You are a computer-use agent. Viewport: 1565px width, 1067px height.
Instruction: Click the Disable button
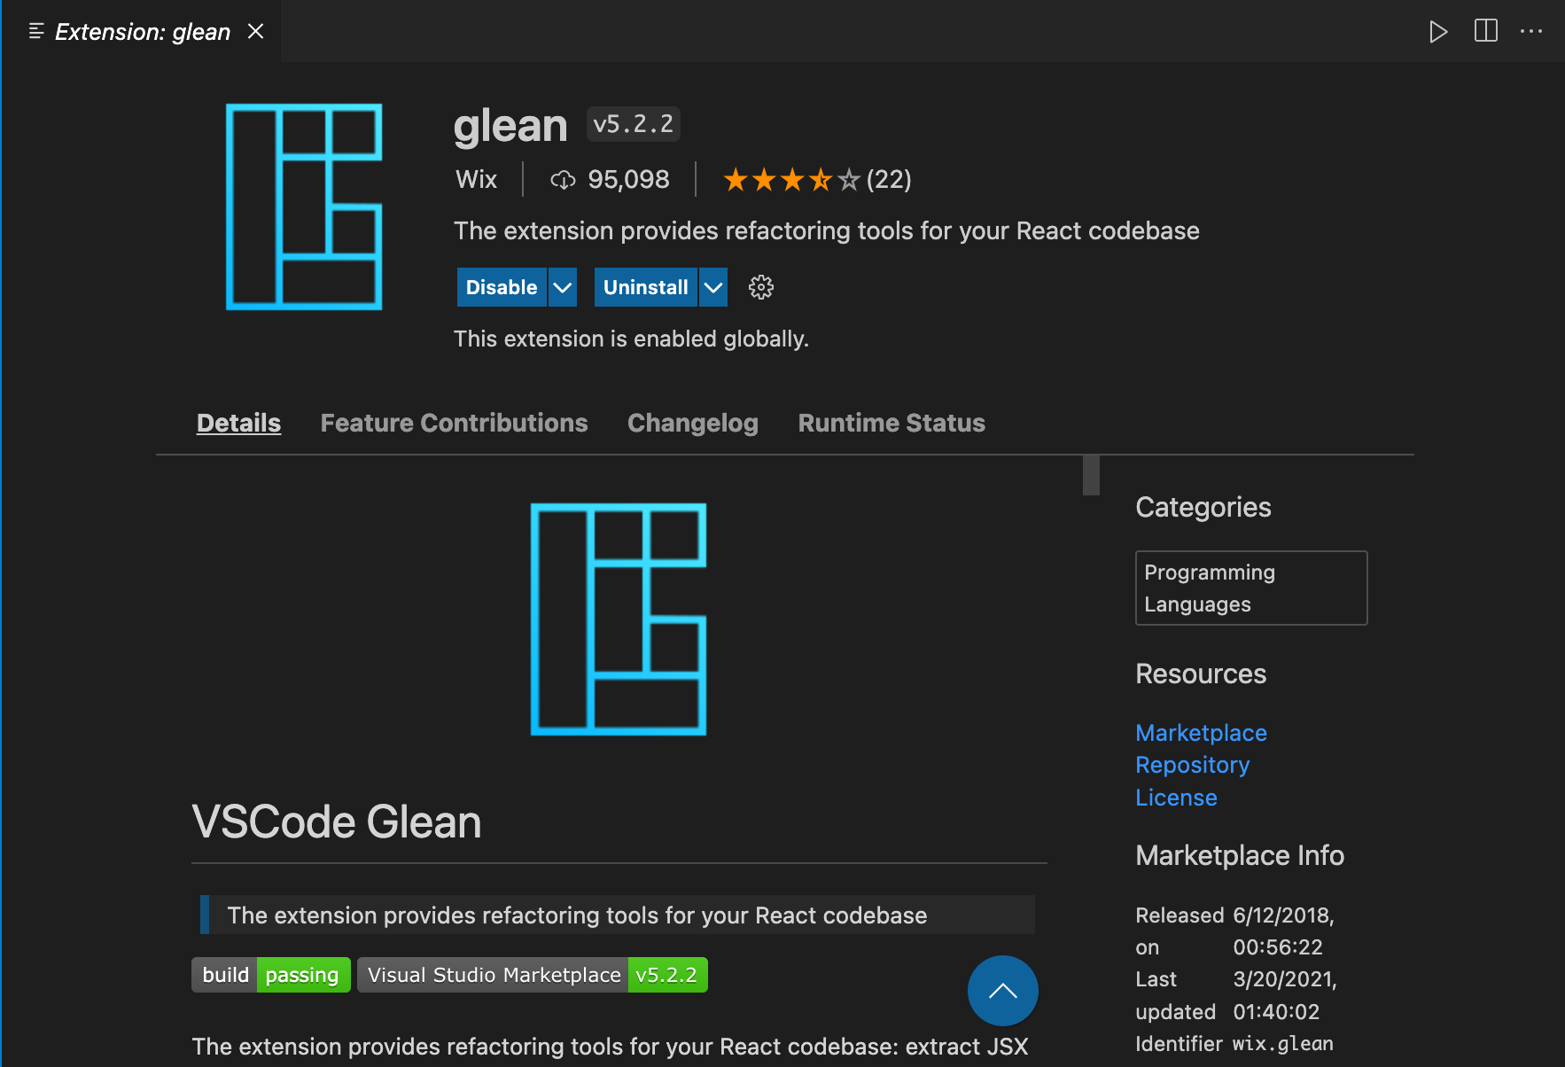point(502,287)
